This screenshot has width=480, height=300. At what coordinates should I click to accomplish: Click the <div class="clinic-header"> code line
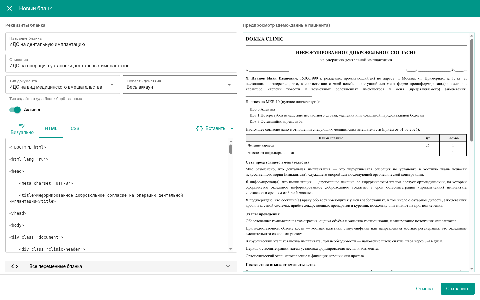tap(52, 249)
